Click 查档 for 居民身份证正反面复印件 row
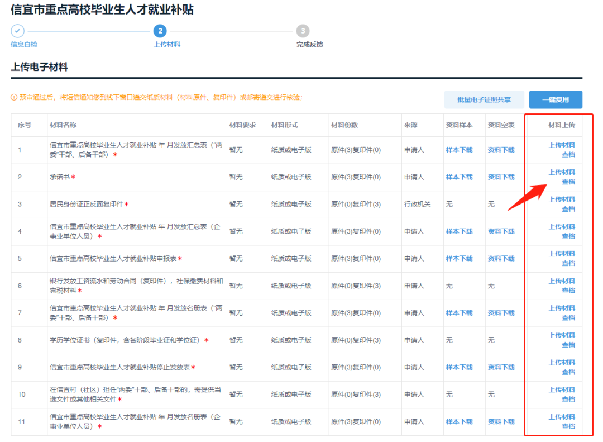The width and height of the screenshot is (603, 442). coord(568,209)
